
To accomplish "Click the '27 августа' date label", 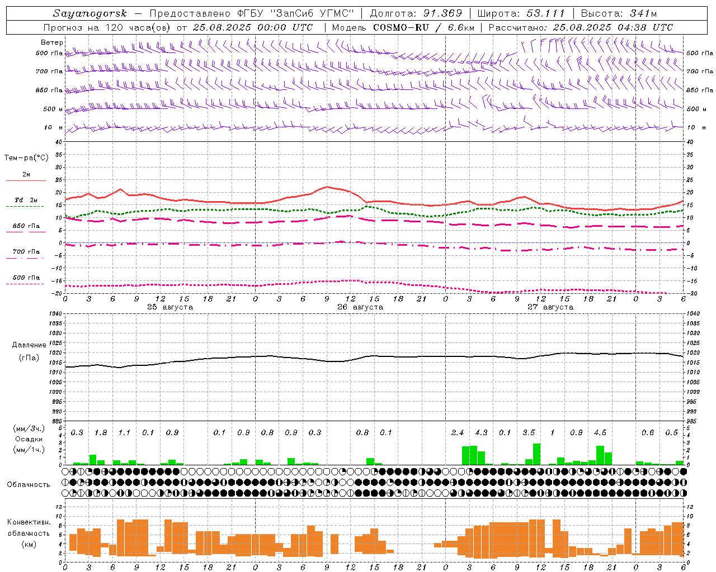I will click(550, 307).
